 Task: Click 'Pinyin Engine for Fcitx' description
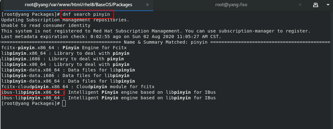[94, 48]
